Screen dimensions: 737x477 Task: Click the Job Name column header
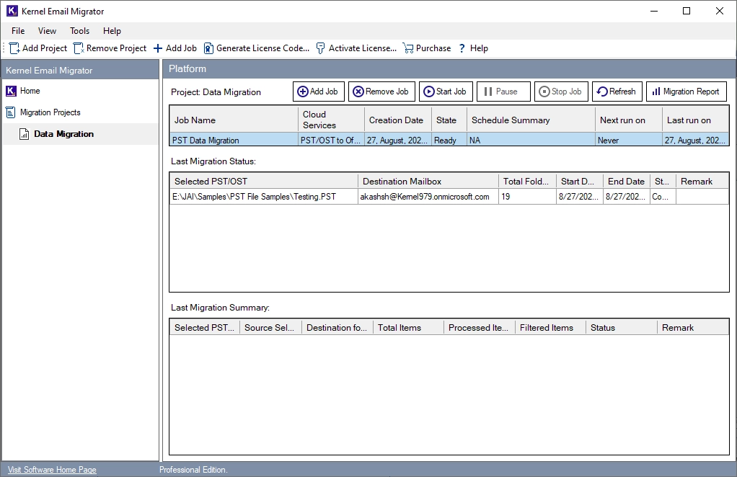(x=234, y=120)
